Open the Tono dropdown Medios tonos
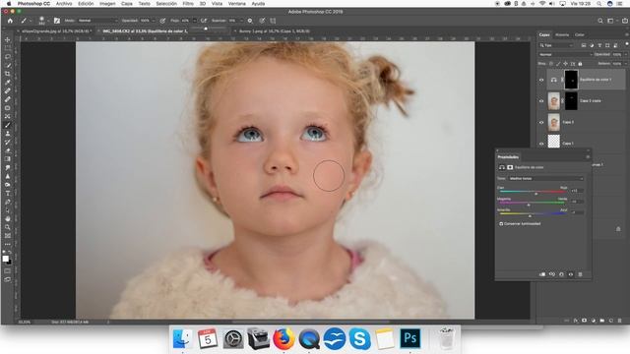The image size is (630, 354). (x=546, y=179)
